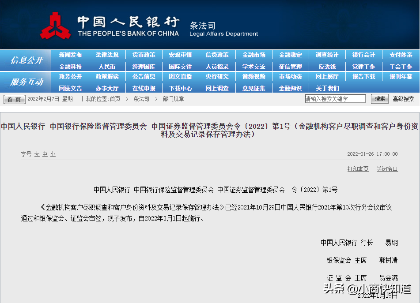Image resolution: width=420 pixels, height=303 pixels.
Task: Select 报刊年鉴 link
Action: [401, 76]
